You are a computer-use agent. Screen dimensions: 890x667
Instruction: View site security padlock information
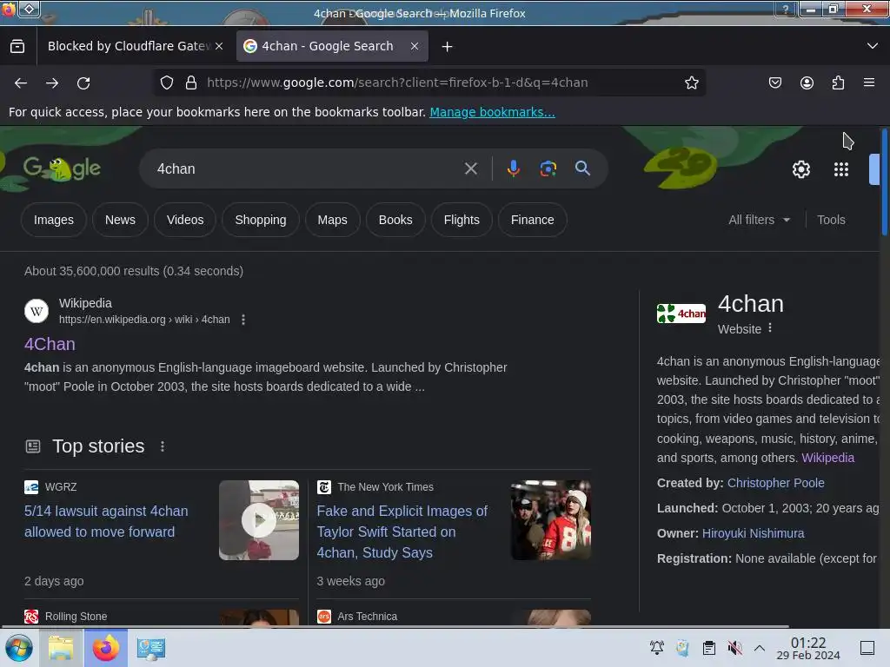[x=191, y=83]
